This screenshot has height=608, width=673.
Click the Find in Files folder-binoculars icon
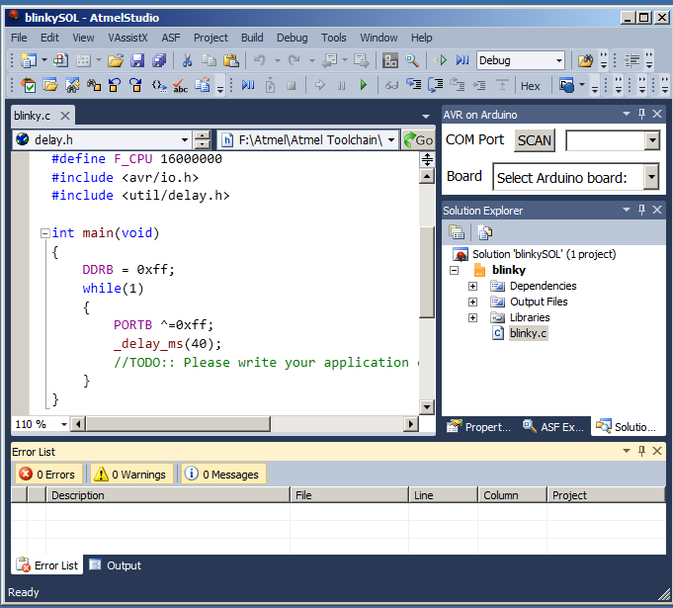[585, 60]
